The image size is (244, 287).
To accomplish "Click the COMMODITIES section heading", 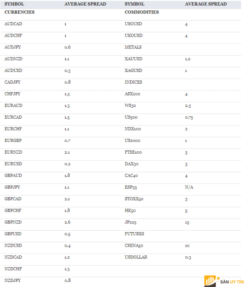I will click(x=142, y=12).
